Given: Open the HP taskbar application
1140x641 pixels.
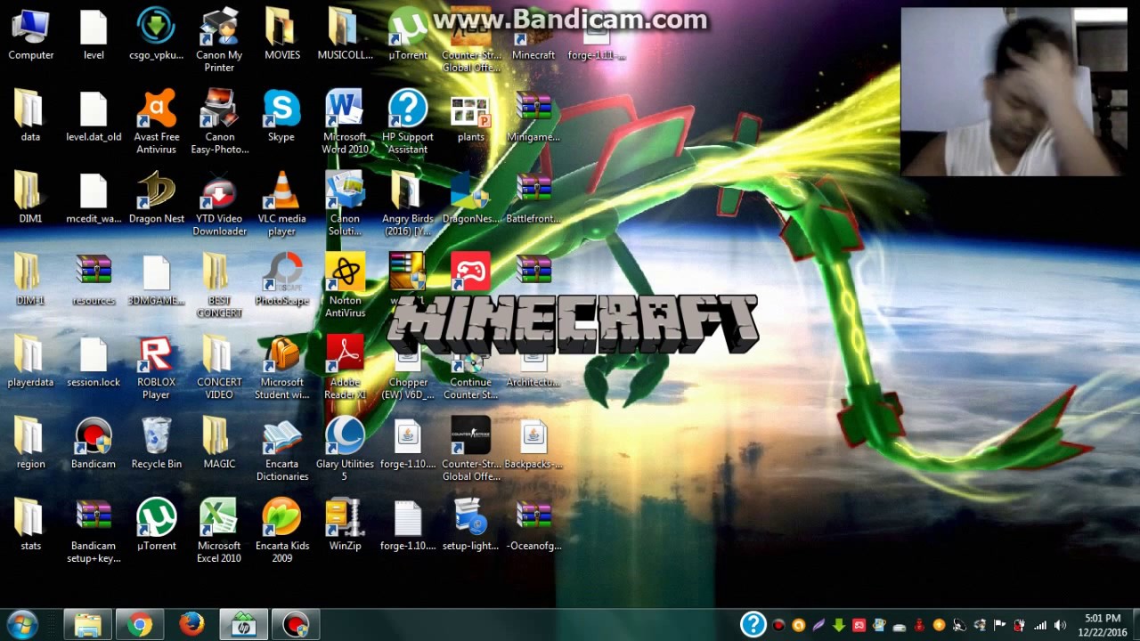Looking at the screenshot, I should tap(243, 625).
